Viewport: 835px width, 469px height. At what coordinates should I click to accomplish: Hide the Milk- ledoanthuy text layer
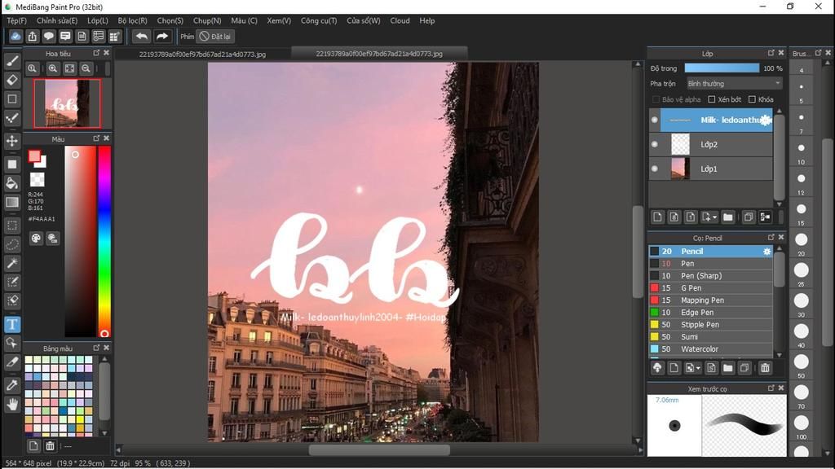click(x=655, y=120)
